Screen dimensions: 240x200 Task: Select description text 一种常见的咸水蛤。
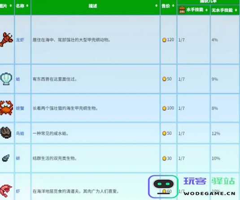[51, 134]
